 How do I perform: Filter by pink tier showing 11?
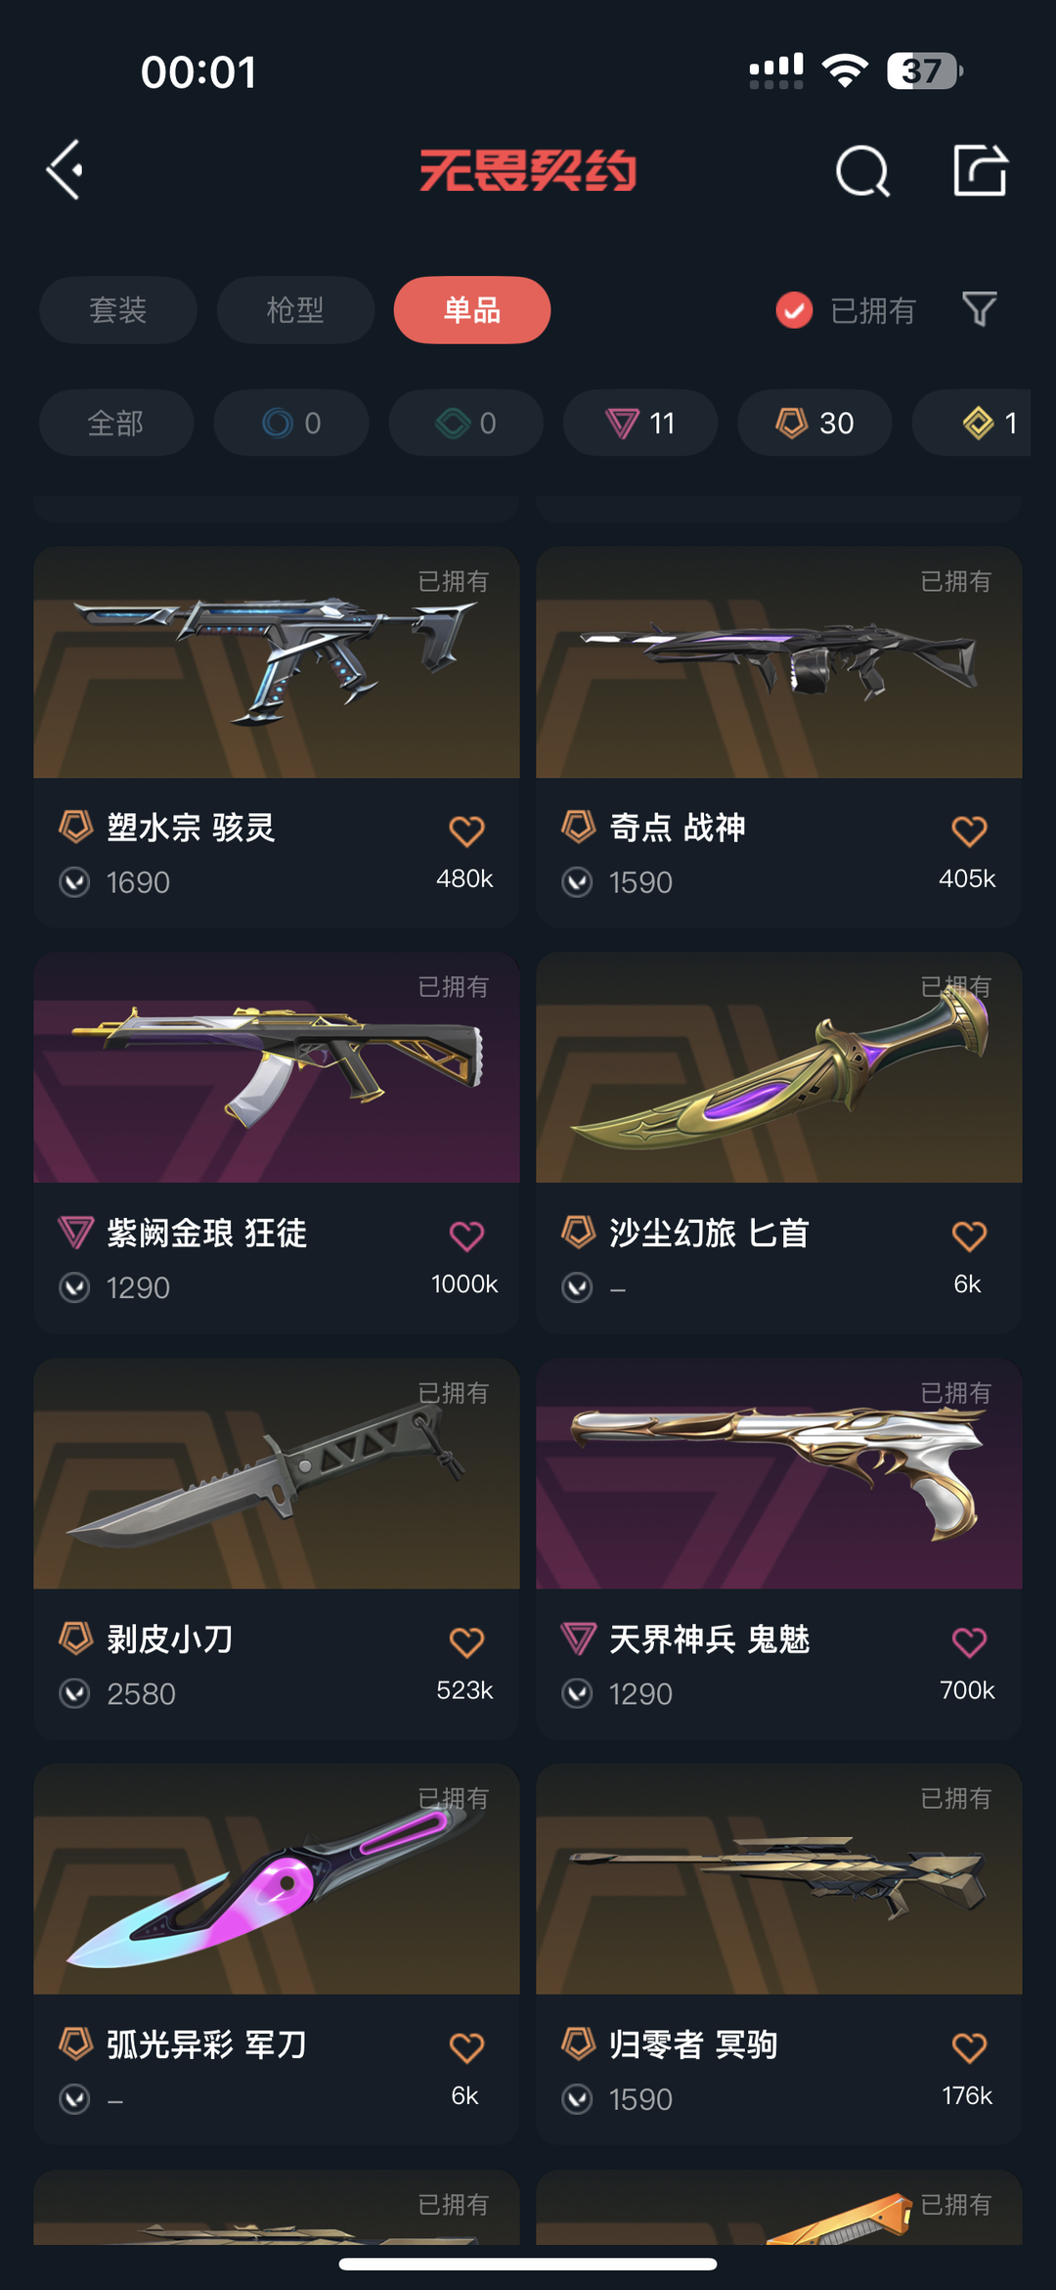coord(640,423)
